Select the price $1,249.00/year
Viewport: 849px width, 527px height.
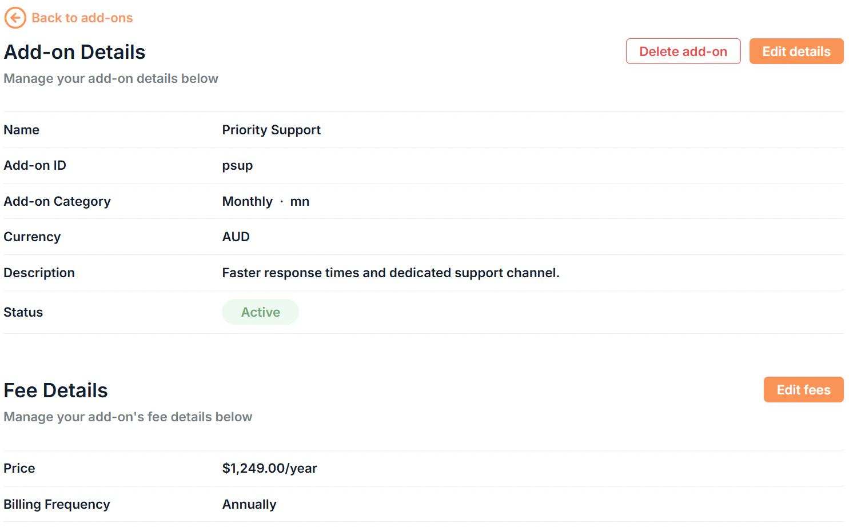[269, 468]
